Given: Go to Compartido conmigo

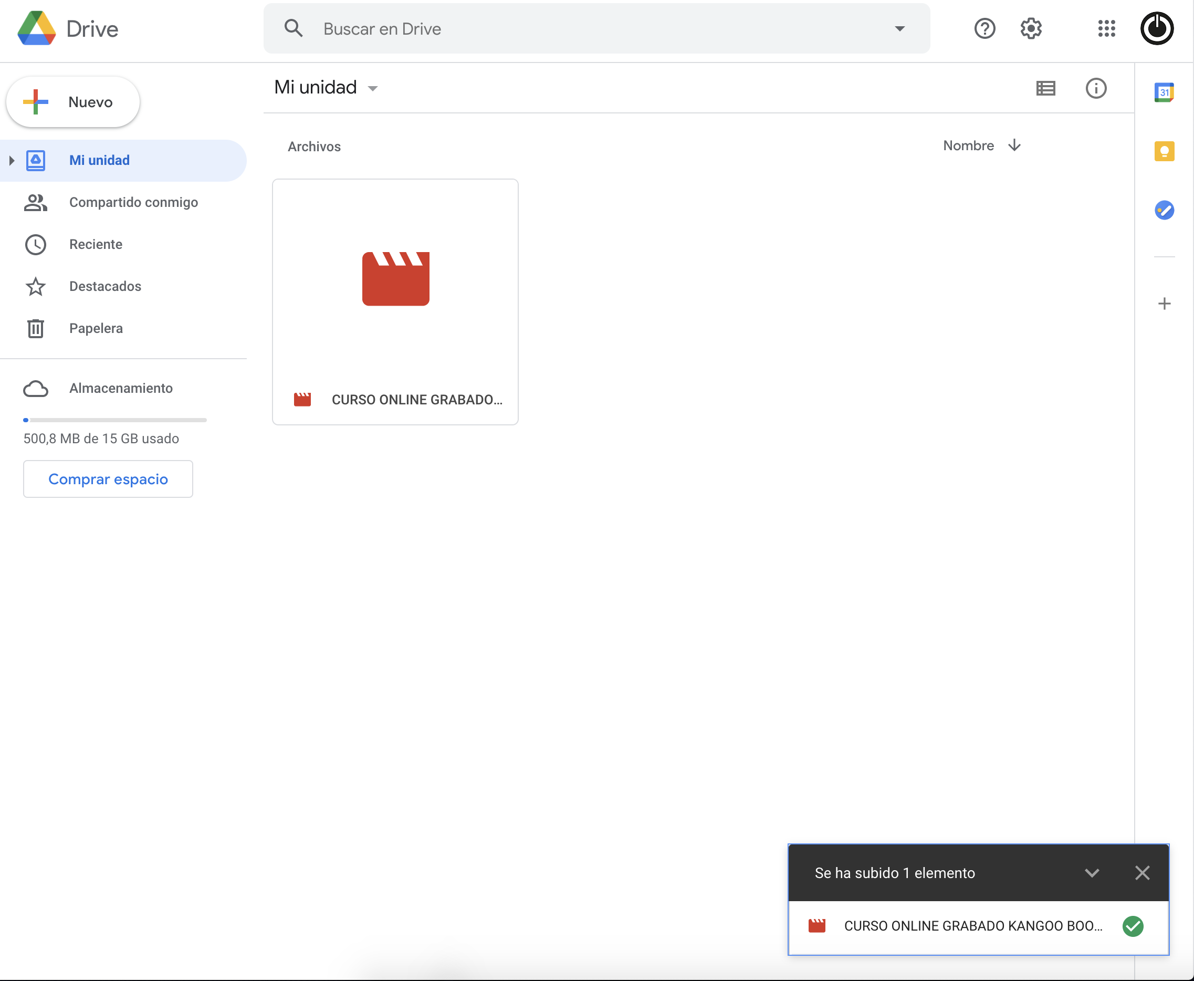Looking at the screenshot, I should click(133, 202).
